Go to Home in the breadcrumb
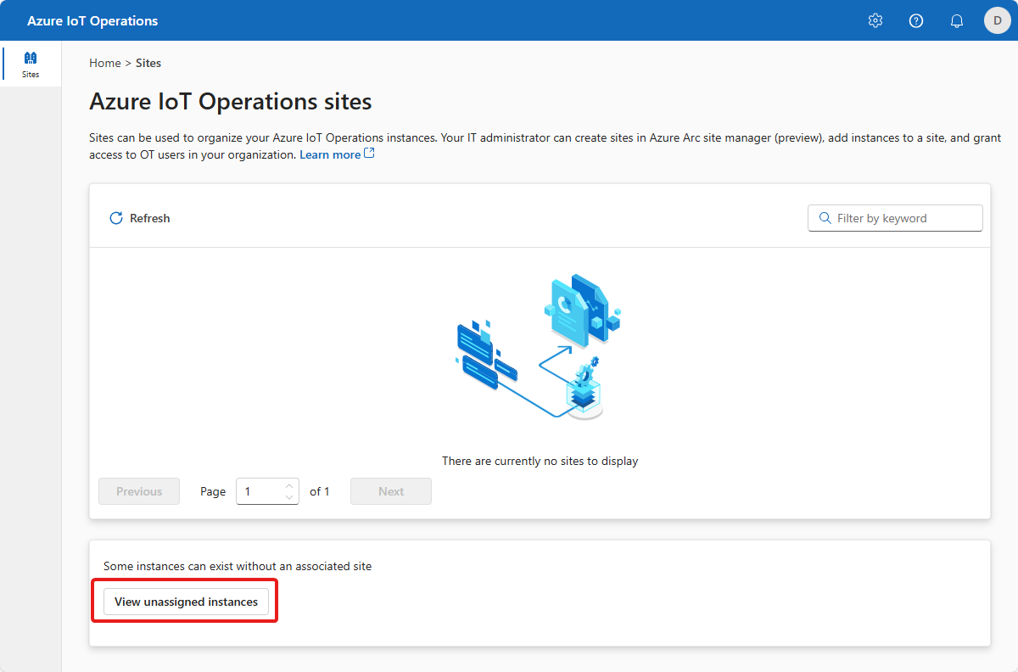 (105, 63)
